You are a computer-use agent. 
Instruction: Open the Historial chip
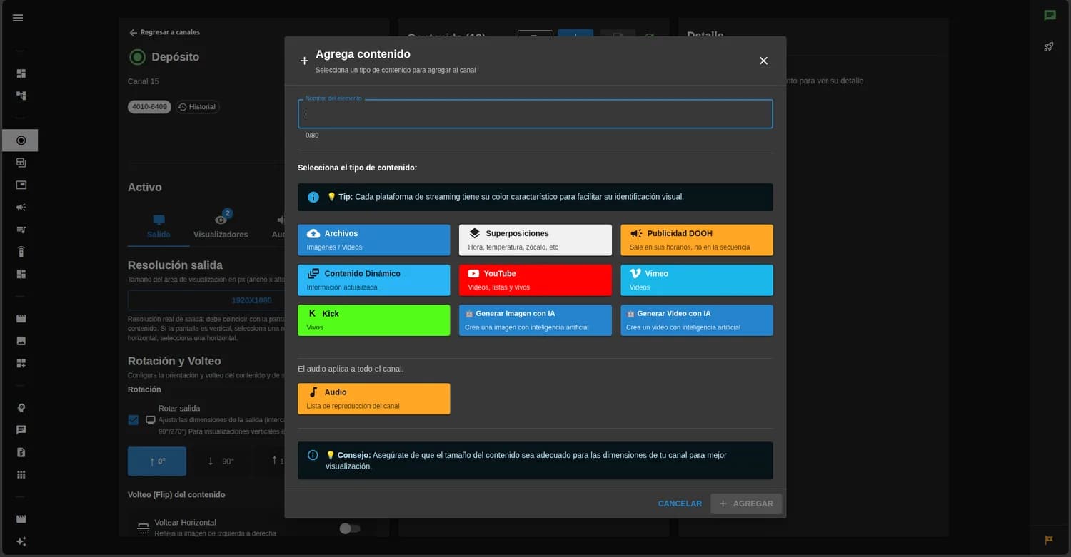click(x=198, y=107)
